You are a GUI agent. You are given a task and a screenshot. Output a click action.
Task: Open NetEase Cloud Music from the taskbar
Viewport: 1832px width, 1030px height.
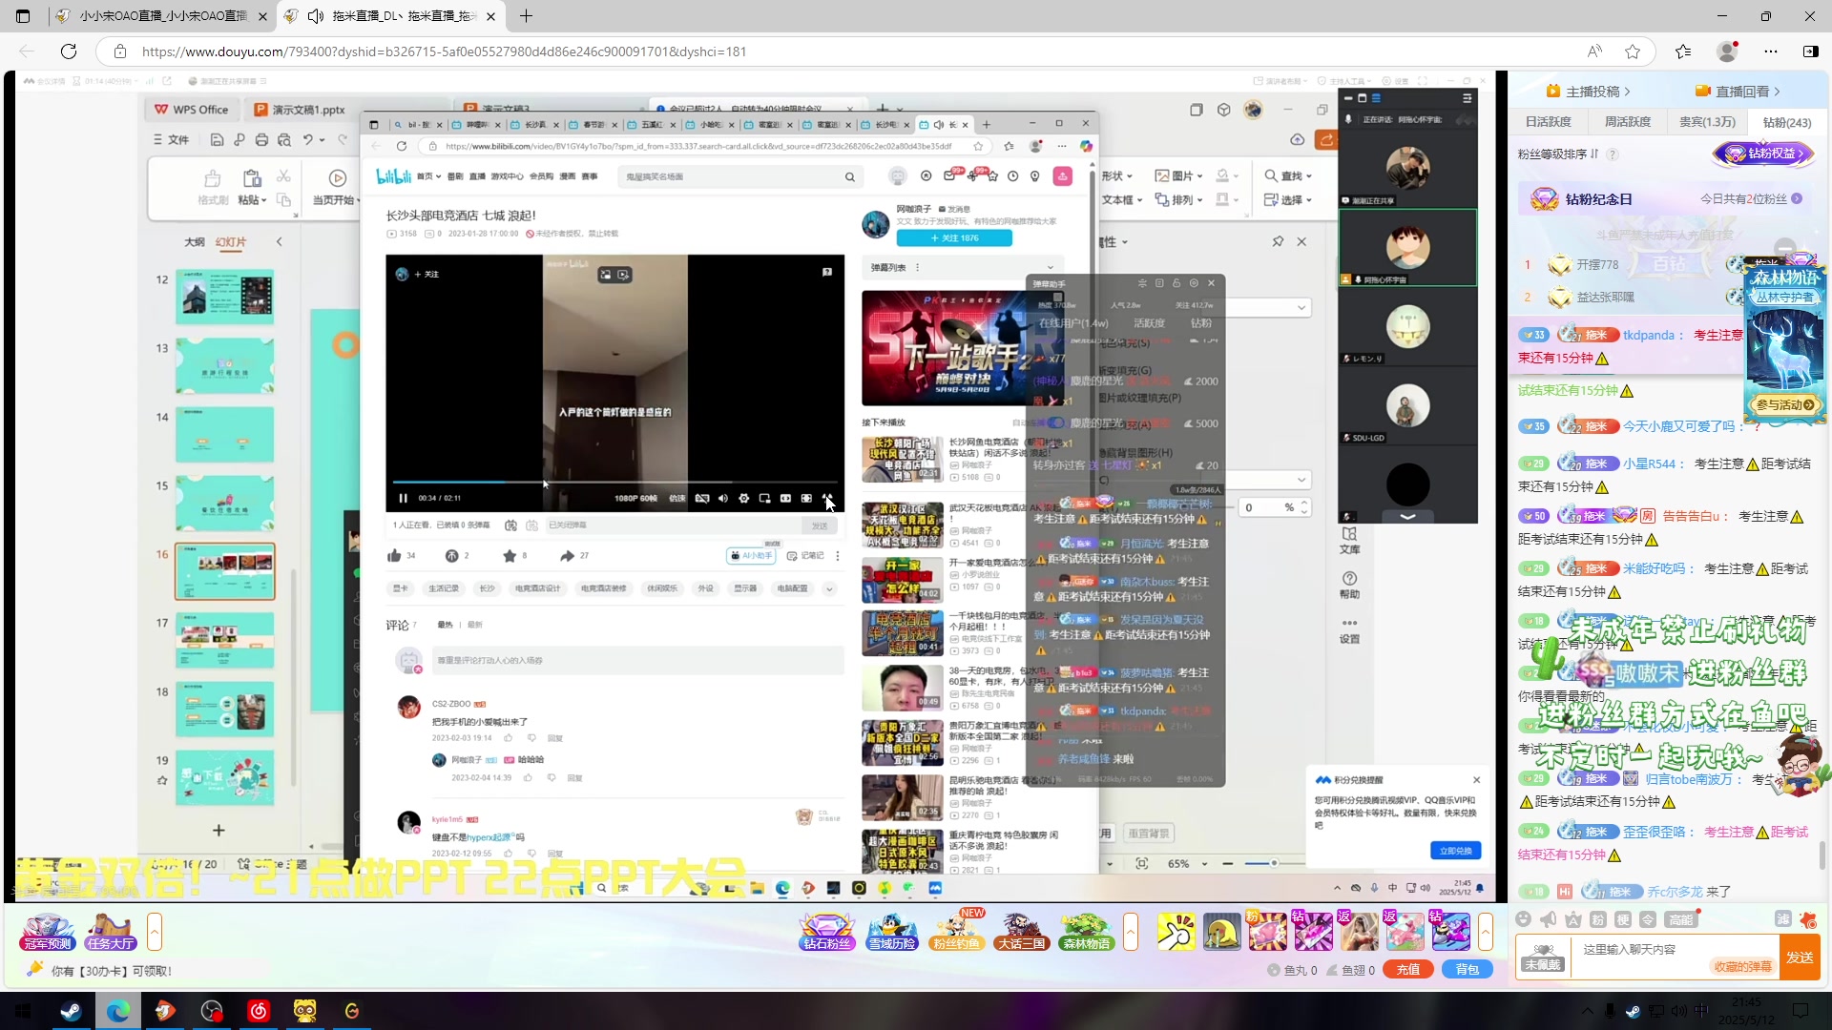(259, 1011)
